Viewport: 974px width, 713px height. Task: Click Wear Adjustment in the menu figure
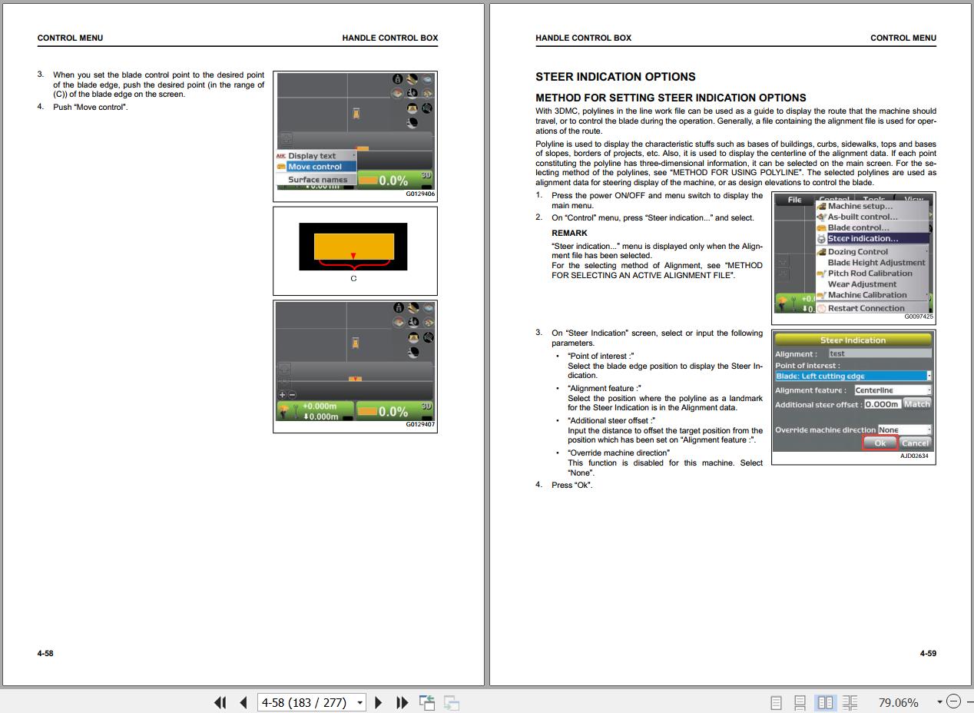click(862, 284)
